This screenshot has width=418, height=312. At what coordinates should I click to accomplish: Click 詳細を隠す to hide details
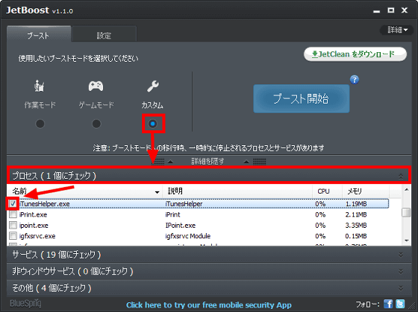click(x=208, y=161)
